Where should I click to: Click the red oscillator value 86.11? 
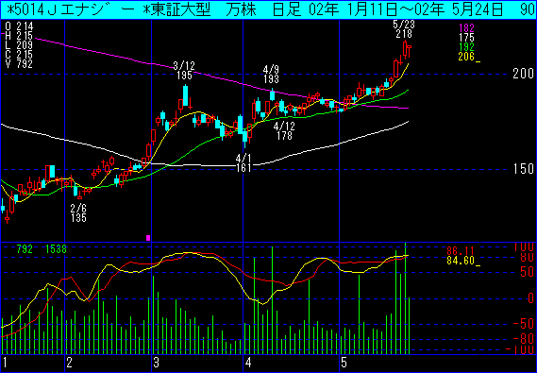coord(461,251)
